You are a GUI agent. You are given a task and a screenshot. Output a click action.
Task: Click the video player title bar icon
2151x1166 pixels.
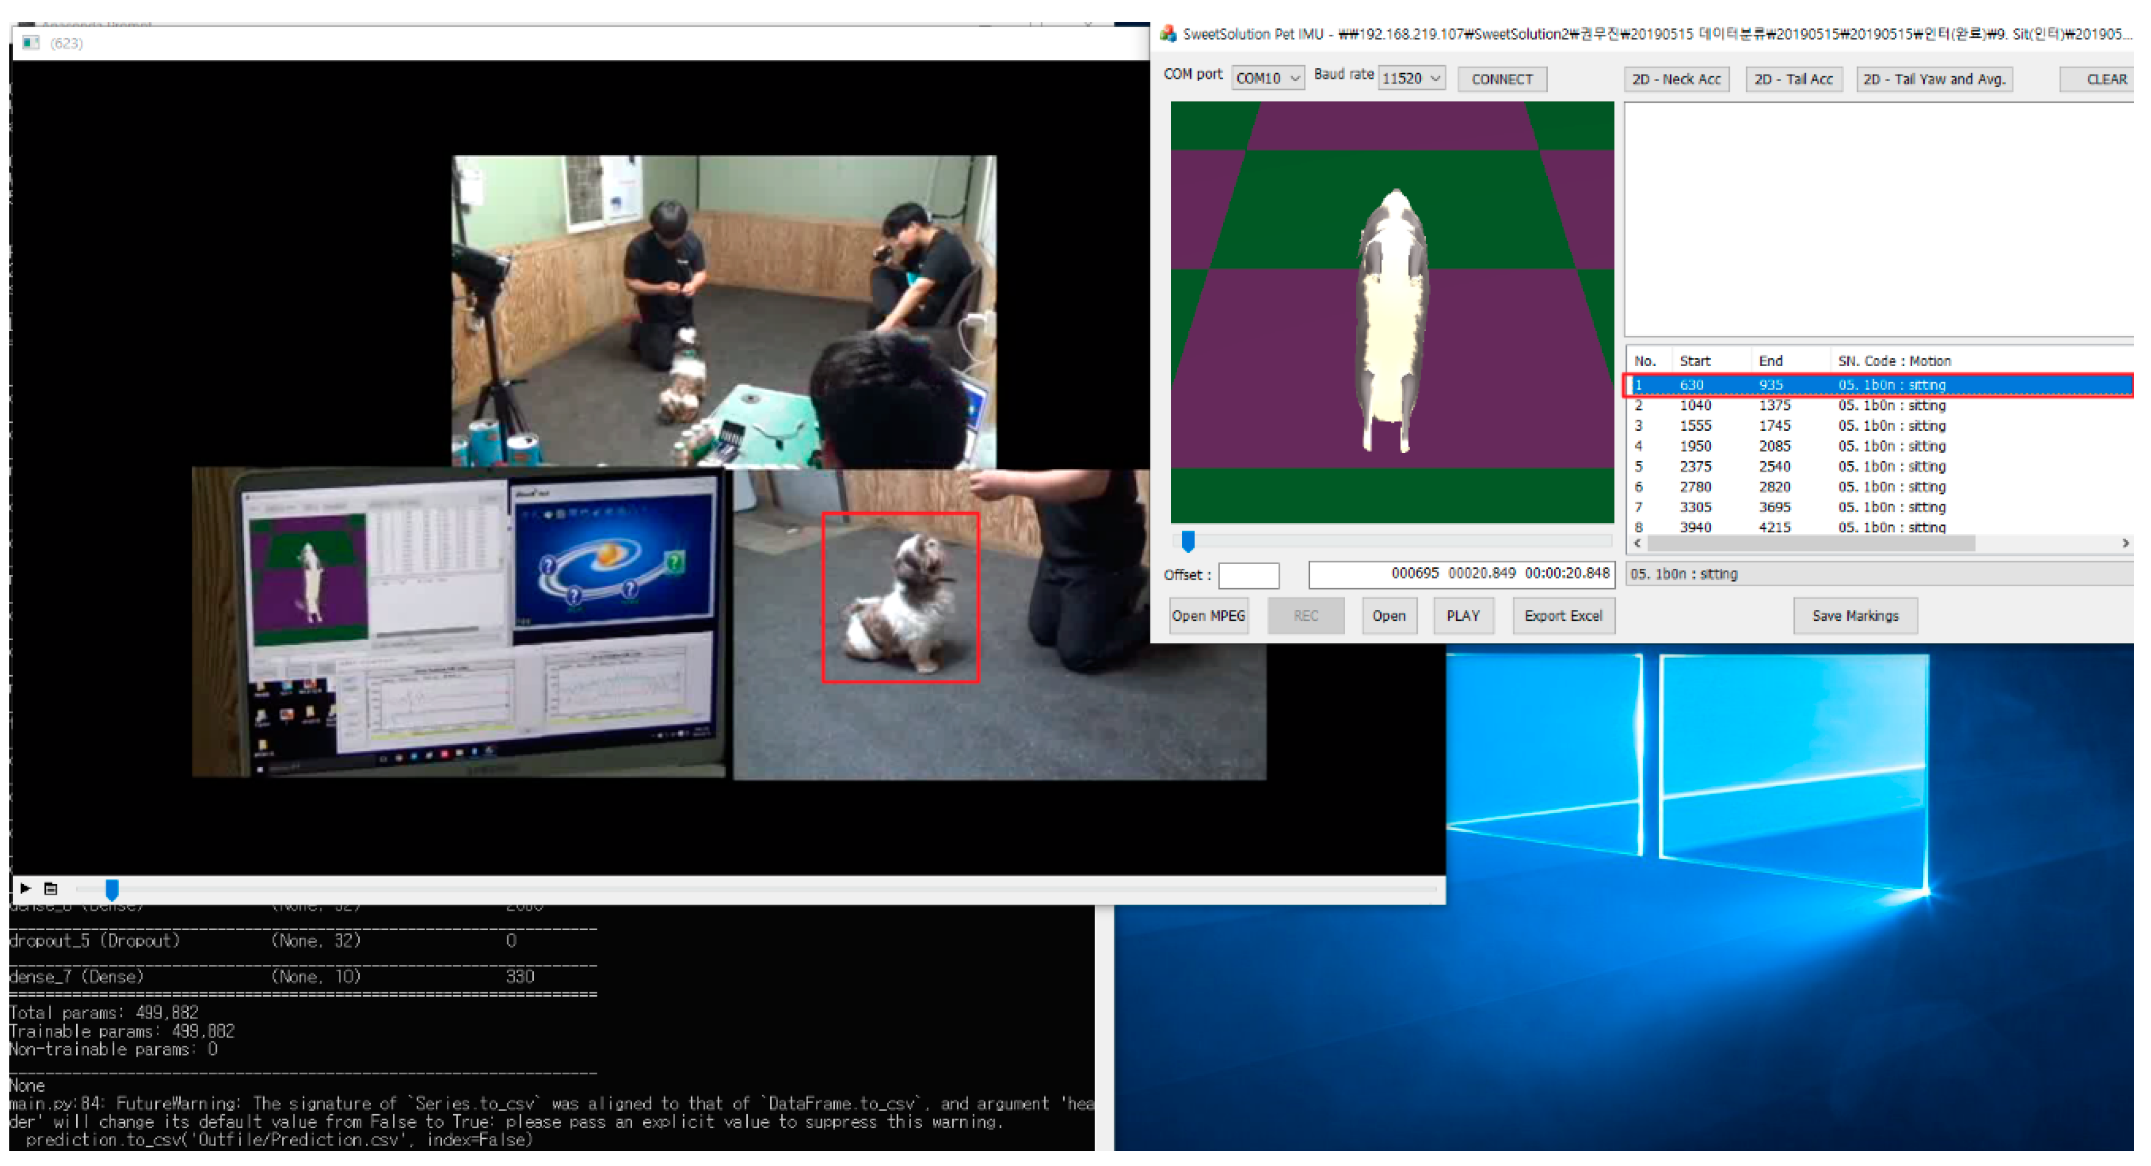31,42
